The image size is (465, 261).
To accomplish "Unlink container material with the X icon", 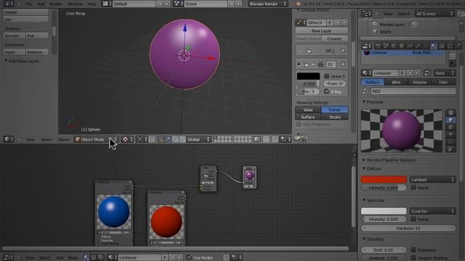I will coord(416,72).
